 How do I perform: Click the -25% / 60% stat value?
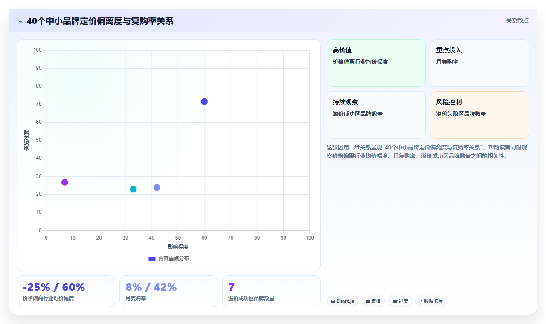point(54,287)
